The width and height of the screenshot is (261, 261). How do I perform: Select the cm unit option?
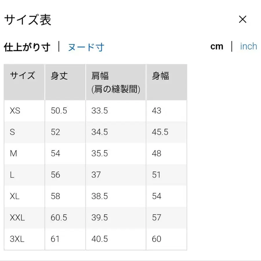pos(217,46)
